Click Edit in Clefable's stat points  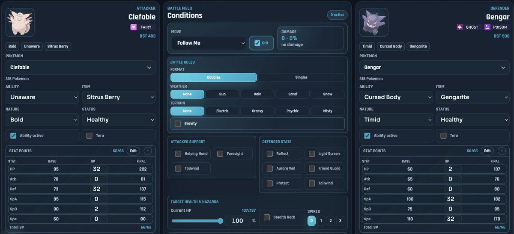(133, 151)
